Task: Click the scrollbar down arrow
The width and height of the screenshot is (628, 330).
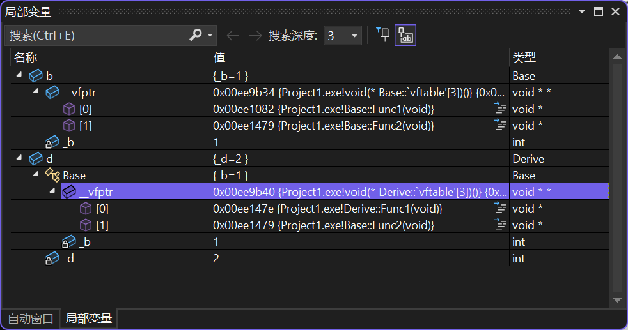Action: point(618,301)
